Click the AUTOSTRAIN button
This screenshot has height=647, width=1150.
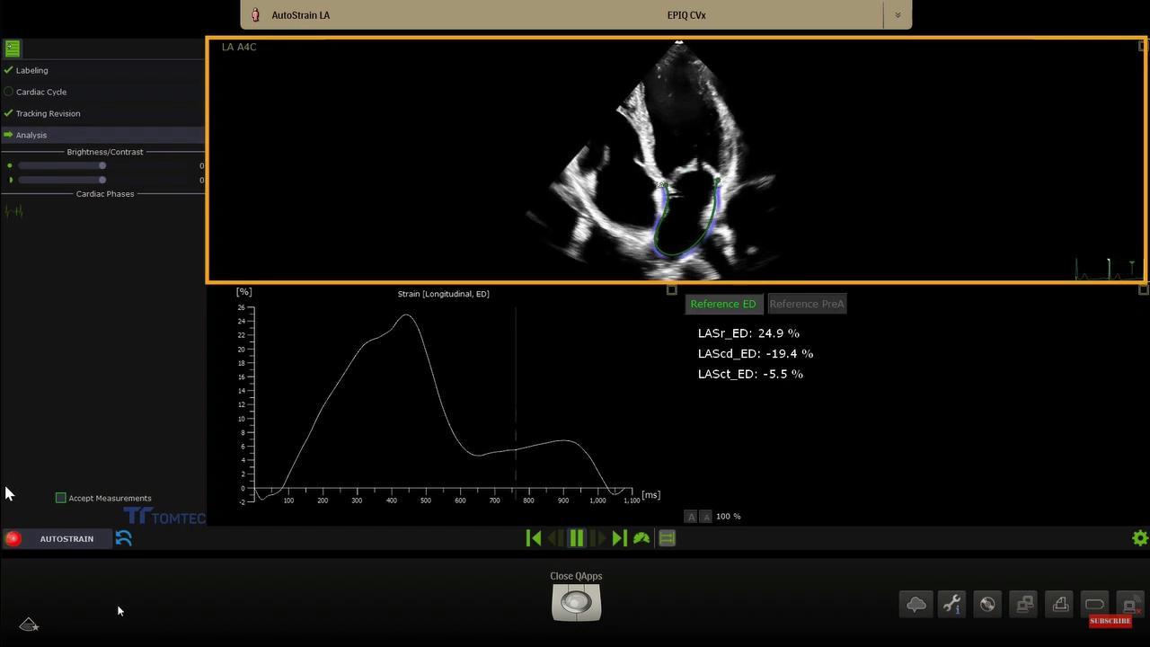(x=66, y=538)
